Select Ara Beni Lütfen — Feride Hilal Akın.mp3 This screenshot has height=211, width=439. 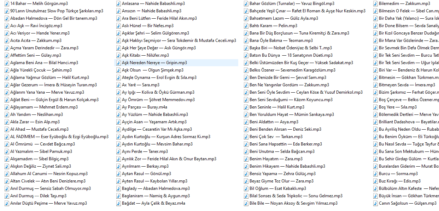point(159,18)
